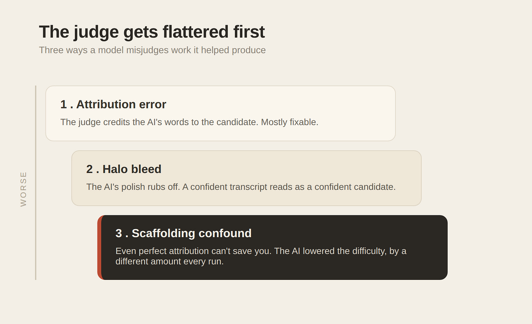
Task: Open the Attribution error card
Action: pos(220,113)
